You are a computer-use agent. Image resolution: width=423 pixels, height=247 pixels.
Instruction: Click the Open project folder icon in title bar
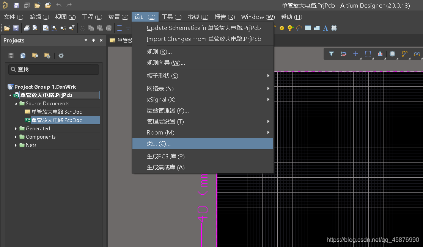48,5
